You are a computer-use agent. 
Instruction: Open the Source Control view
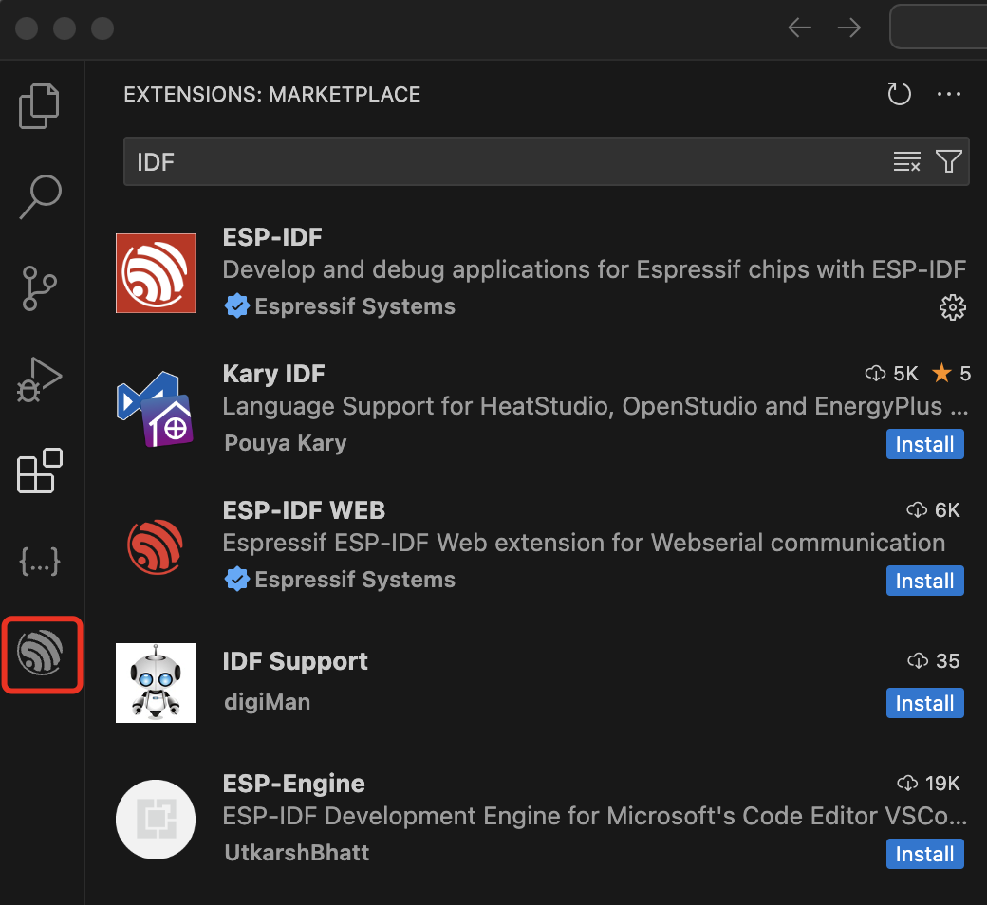point(39,288)
